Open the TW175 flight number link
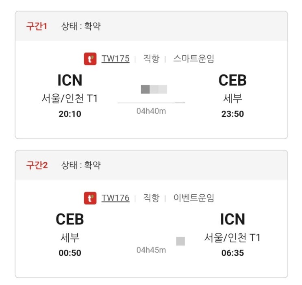This screenshot has width=302, height=285. (115, 59)
